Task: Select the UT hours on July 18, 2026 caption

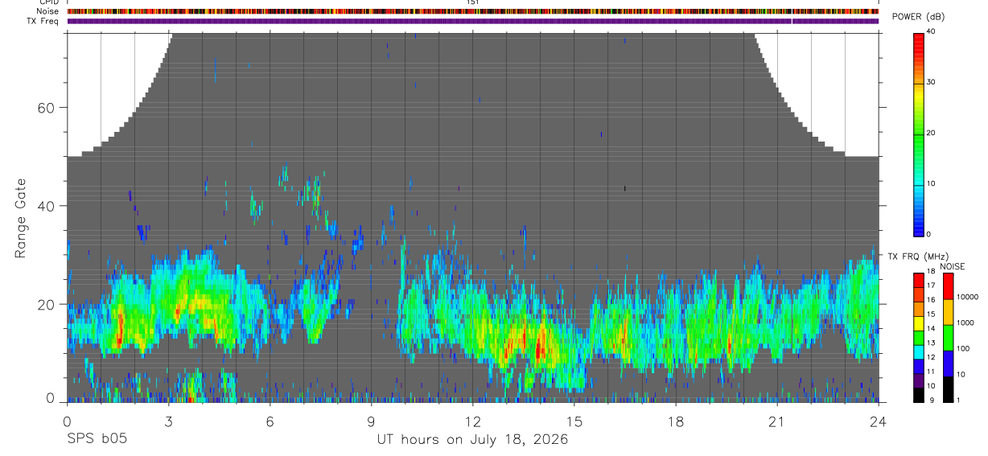Action: [x=472, y=439]
